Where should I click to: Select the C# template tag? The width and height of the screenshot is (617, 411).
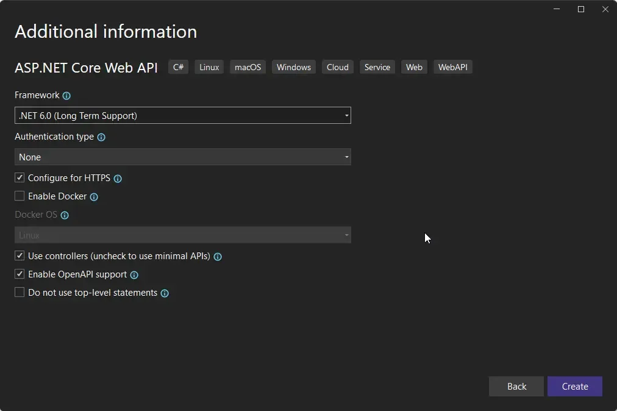tap(178, 67)
